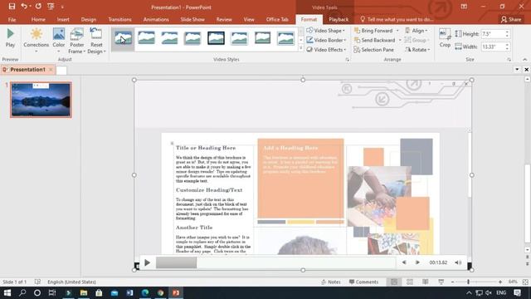Switch to the Animations tab
531x299 pixels.
pyautogui.click(x=156, y=19)
